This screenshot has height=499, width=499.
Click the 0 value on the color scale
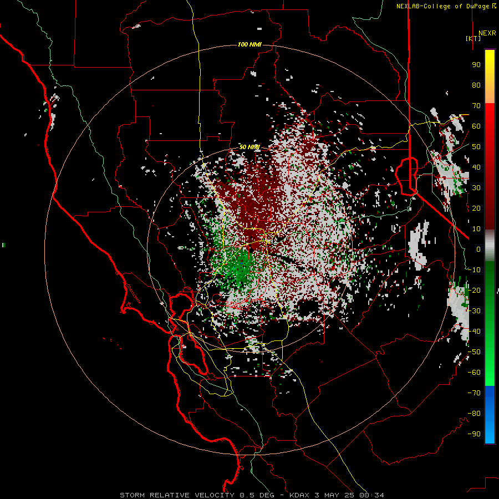click(x=478, y=249)
